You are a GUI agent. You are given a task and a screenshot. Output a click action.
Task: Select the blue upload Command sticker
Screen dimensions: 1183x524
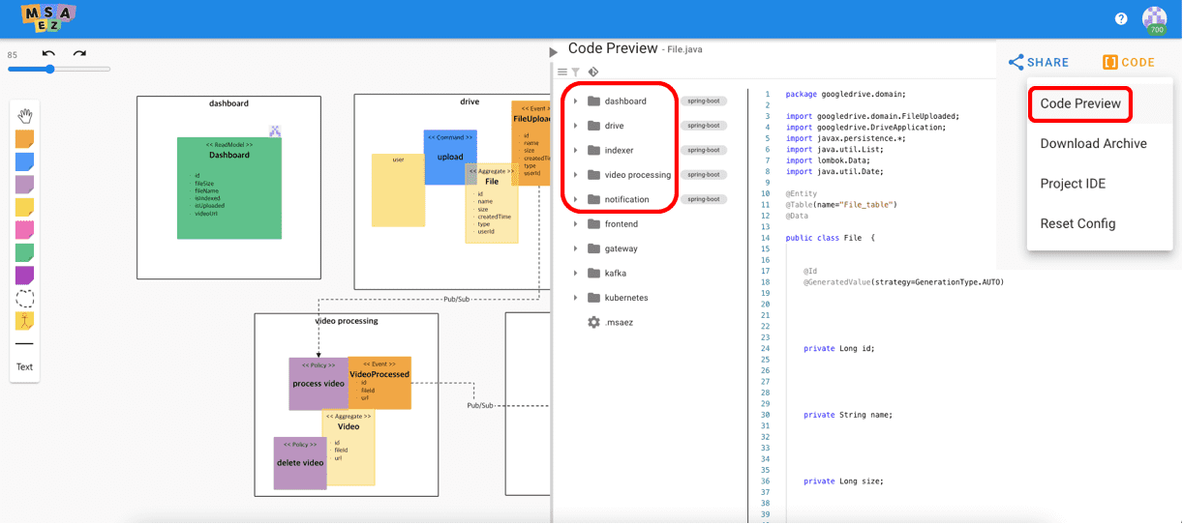coord(450,157)
